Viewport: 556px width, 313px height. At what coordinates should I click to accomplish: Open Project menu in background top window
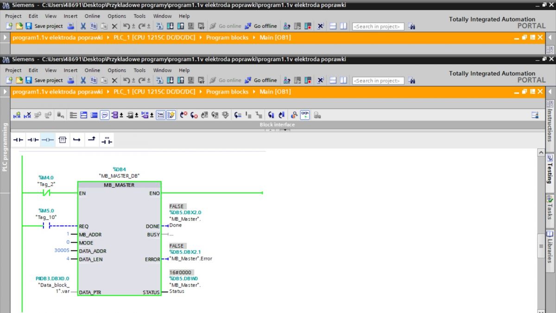coord(13,16)
